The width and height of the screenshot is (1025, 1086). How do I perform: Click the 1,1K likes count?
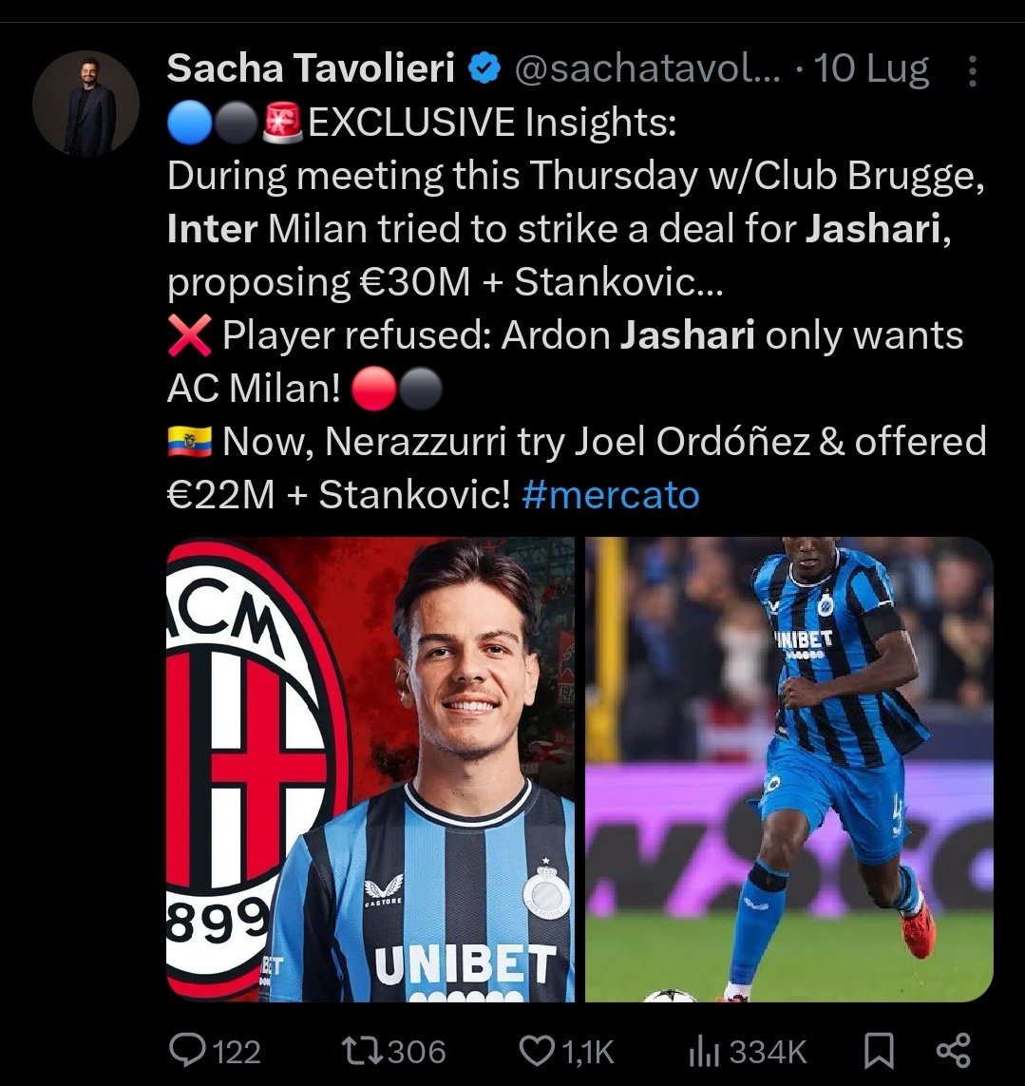(587, 1053)
